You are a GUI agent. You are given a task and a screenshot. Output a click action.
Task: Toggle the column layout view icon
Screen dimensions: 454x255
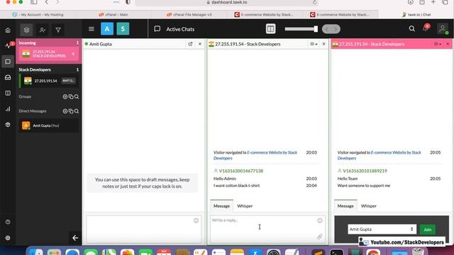tap(270, 29)
